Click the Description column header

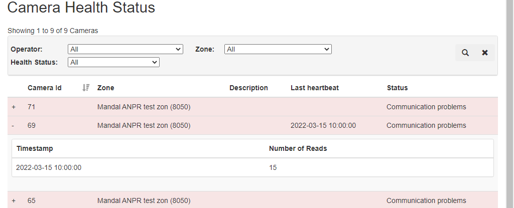click(248, 88)
